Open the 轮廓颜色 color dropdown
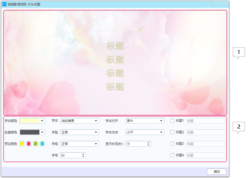Viewport: 248px width, 178px height. click(32, 132)
